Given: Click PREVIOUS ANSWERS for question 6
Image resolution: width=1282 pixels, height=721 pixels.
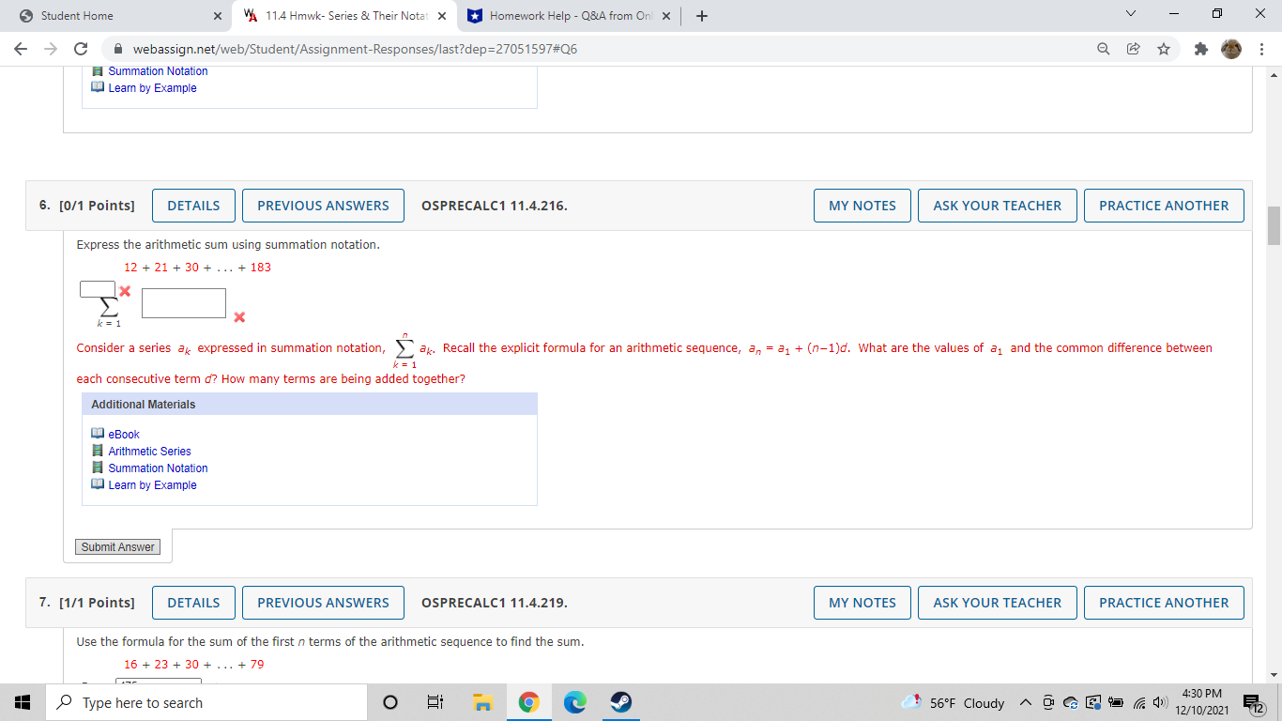Looking at the screenshot, I should (323, 205).
